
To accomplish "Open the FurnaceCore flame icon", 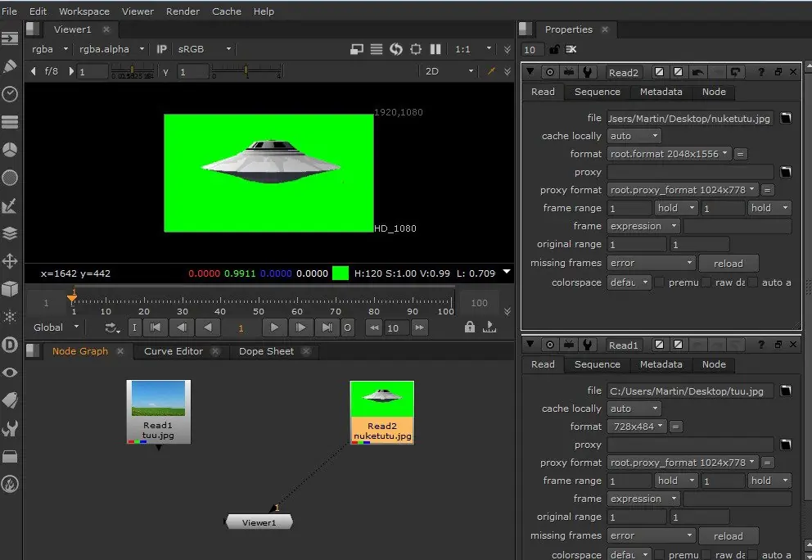I will pos(10,484).
